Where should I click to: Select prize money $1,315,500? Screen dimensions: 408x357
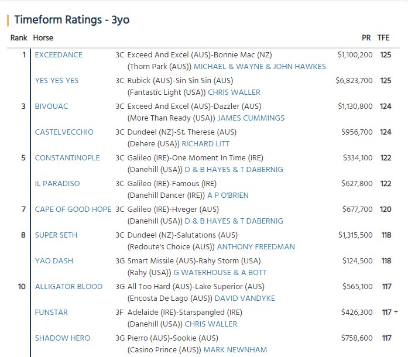tap(355, 235)
